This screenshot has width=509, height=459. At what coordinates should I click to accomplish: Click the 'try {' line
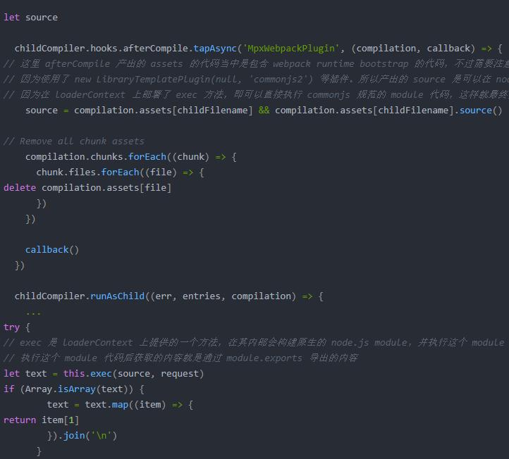tap(17, 327)
